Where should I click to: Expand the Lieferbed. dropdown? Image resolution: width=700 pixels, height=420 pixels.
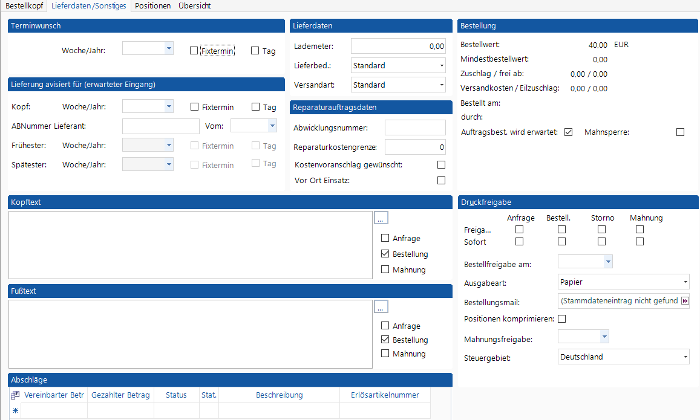[442, 66]
